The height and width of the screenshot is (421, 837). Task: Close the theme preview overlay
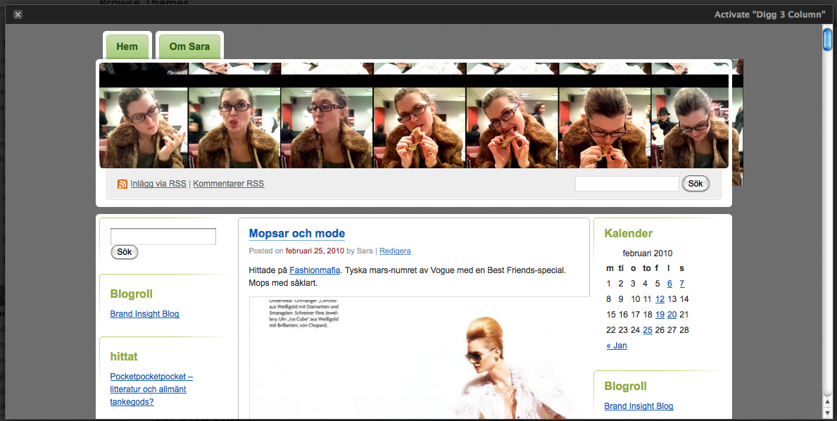[18, 14]
